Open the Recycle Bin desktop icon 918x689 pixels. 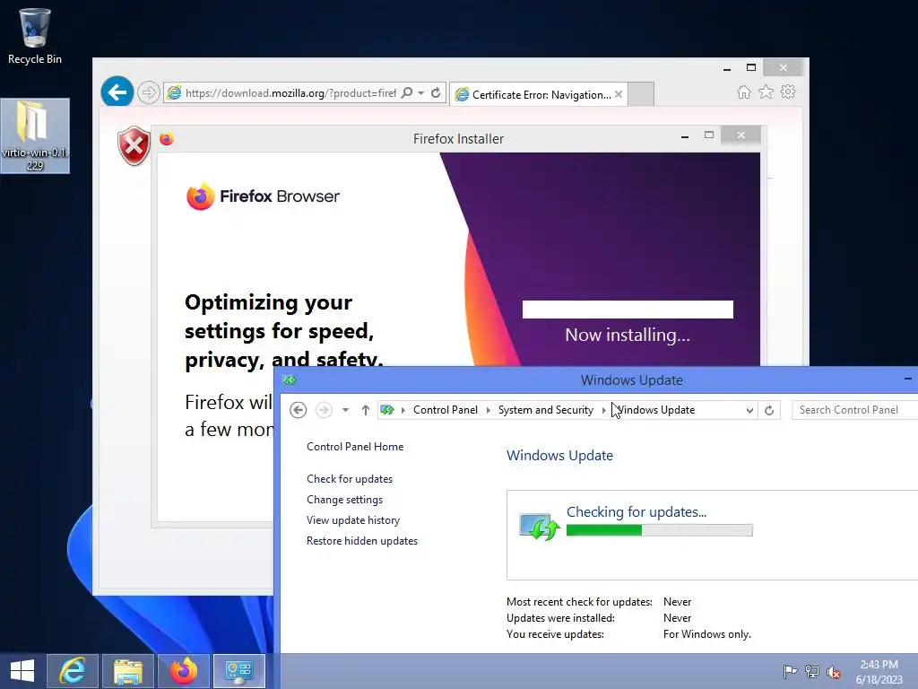tap(35, 35)
